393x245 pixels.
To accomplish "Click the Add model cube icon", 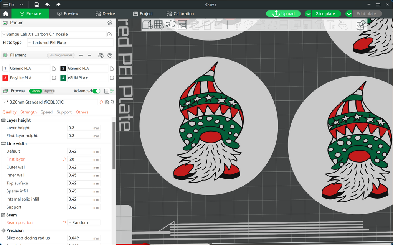I will [x=147, y=25].
